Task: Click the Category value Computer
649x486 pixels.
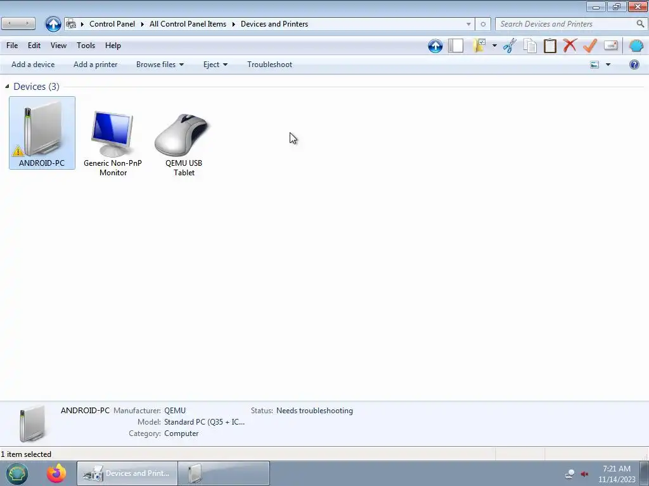Action: click(x=181, y=433)
